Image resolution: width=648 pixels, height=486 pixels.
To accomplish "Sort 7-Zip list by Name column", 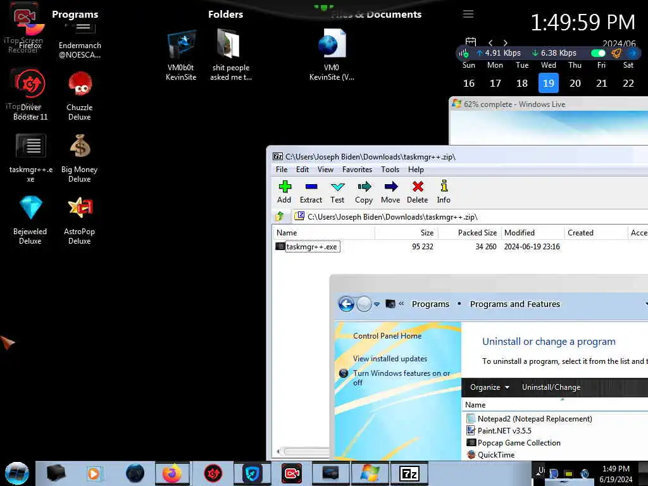I will [324, 233].
